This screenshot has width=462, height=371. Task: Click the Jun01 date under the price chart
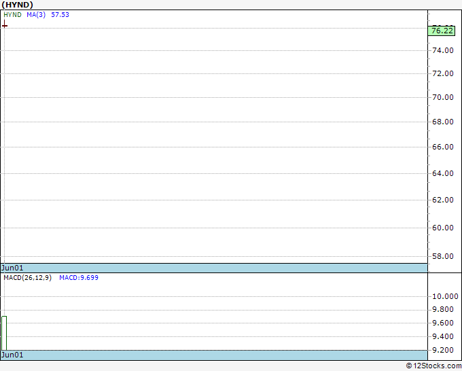point(12,268)
